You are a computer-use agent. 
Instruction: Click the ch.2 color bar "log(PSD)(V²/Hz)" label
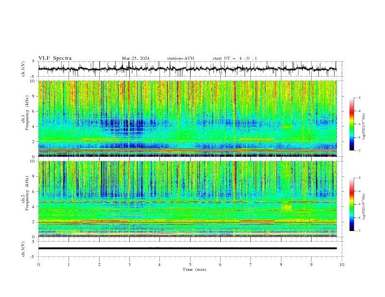click(x=364, y=206)
